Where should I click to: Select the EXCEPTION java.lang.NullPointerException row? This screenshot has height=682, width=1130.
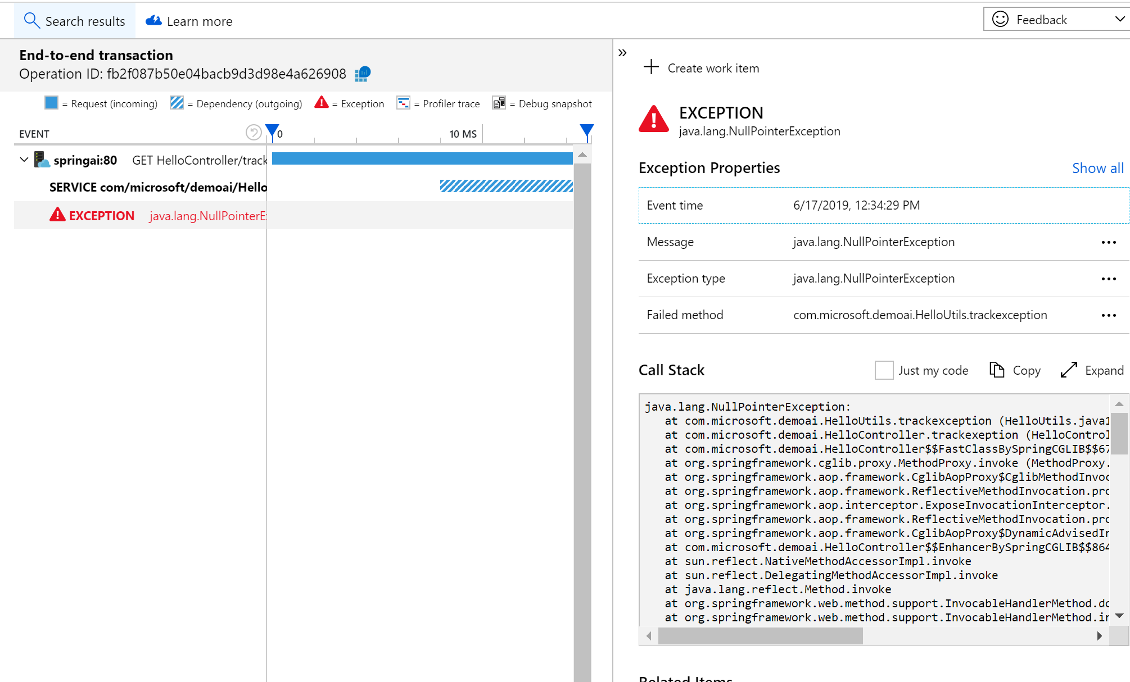pos(293,215)
